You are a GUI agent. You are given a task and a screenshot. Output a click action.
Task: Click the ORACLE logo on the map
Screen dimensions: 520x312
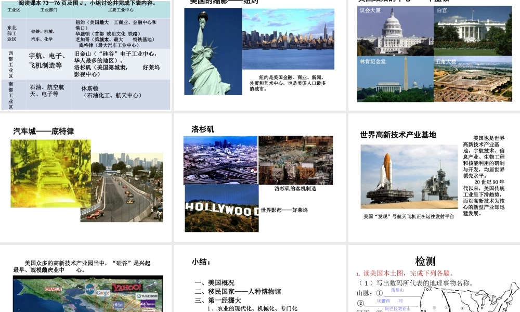coord(54,289)
